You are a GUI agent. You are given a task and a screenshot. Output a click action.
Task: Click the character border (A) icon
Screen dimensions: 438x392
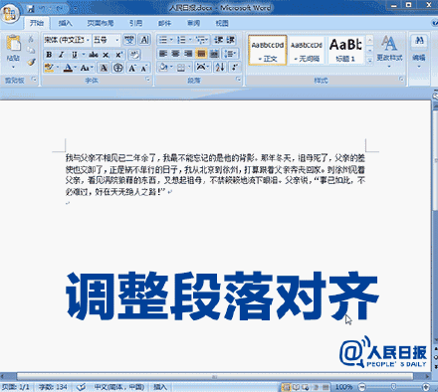(144, 40)
